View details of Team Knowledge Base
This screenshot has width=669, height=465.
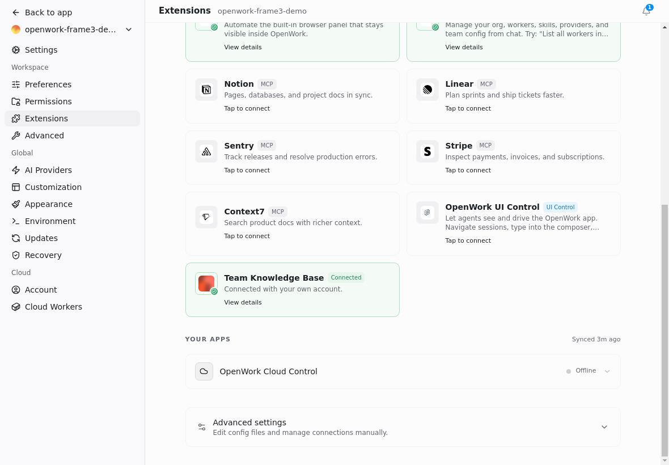click(x=243, y=302)
